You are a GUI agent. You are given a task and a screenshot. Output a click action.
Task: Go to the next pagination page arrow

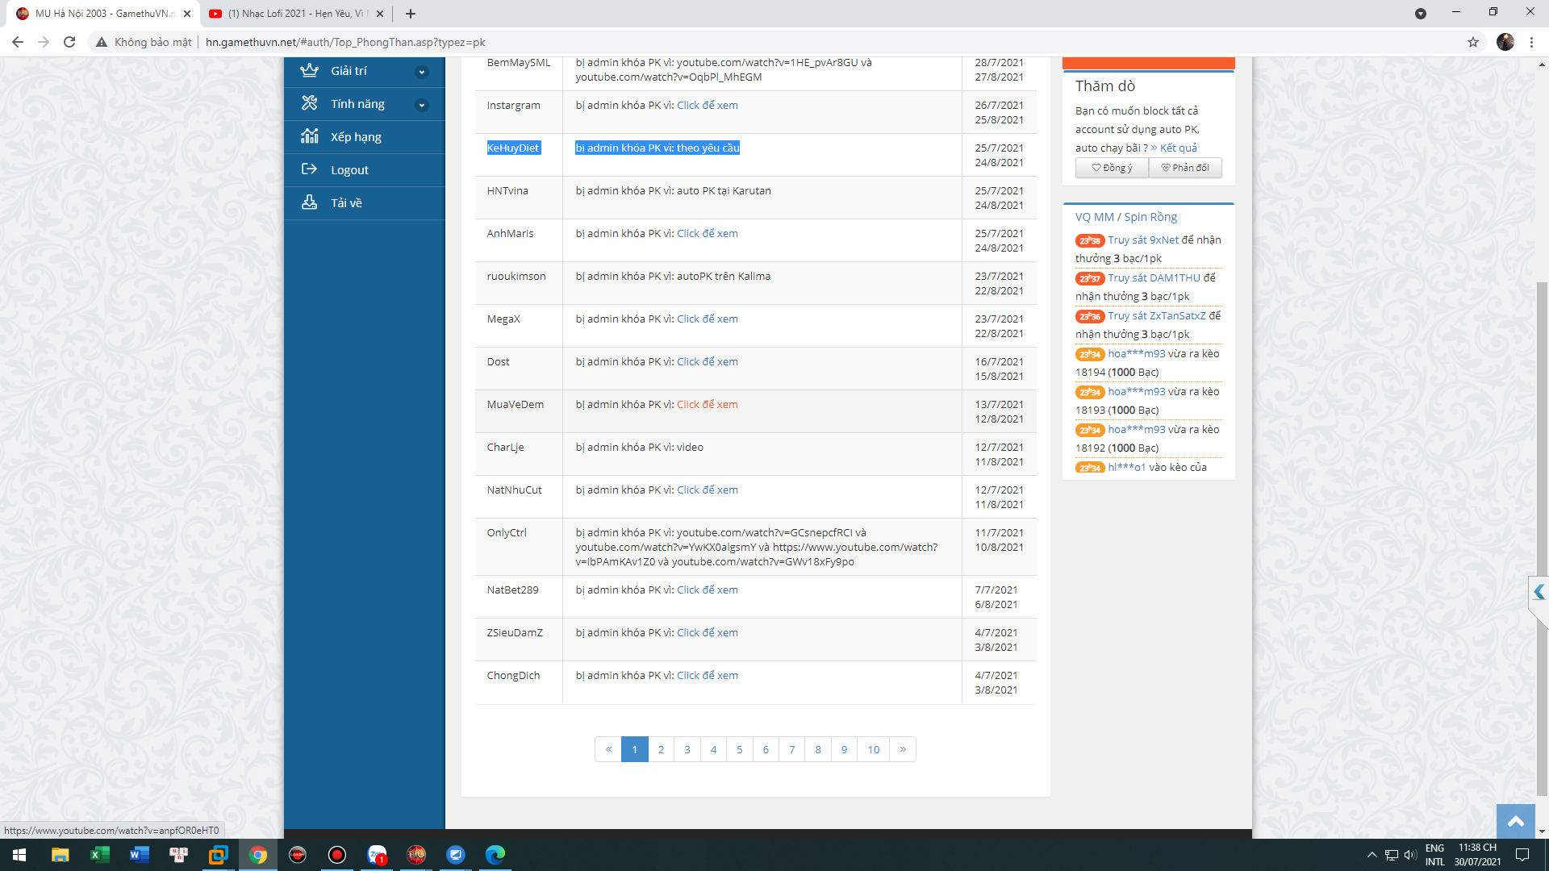[903, 749]
